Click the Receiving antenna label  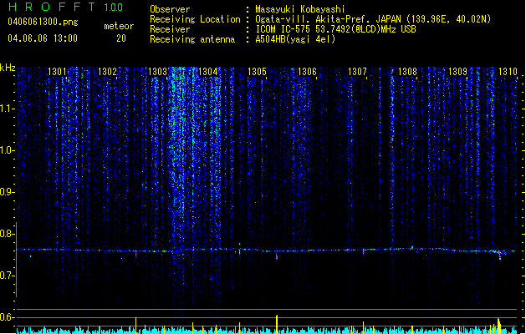192,39
